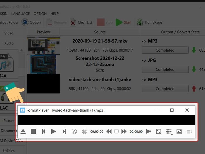Set loop point B in FormatPlayer
The height and width of the screenshot is (154, 205).
pos(84,131)
